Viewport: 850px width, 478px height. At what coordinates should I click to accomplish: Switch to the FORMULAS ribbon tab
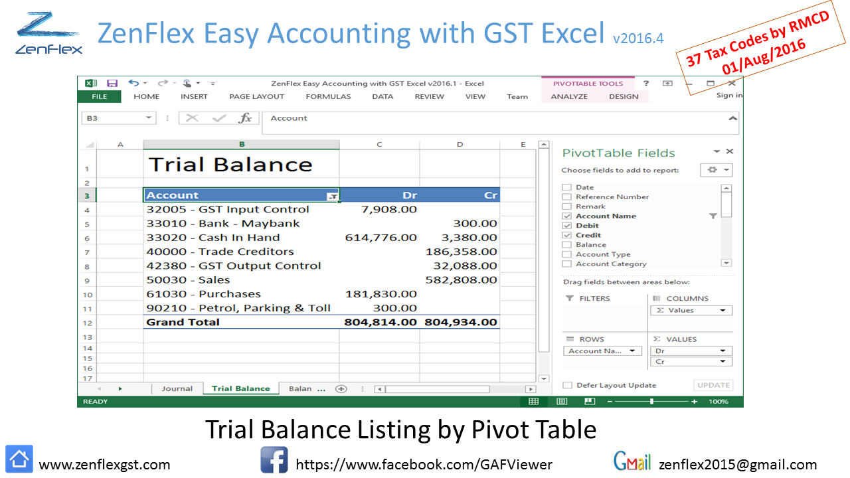pyautogui.click(x=328, y=97)
